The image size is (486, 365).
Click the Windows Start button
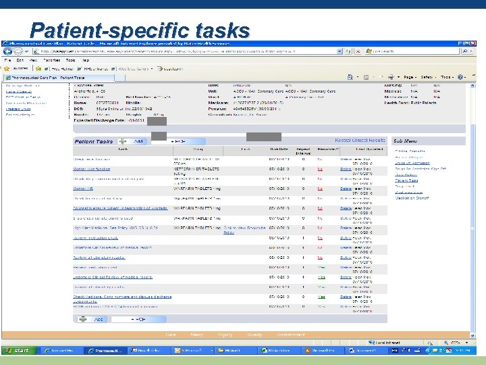click(x=19, y=350)
